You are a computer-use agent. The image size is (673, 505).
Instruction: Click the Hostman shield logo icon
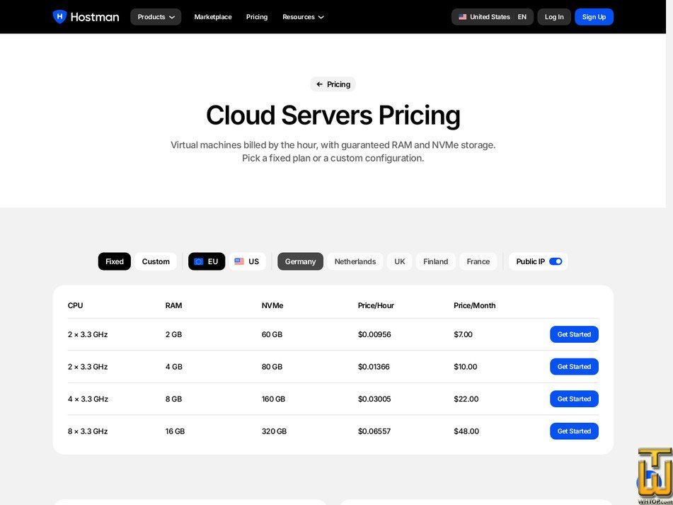pos(59,17)
